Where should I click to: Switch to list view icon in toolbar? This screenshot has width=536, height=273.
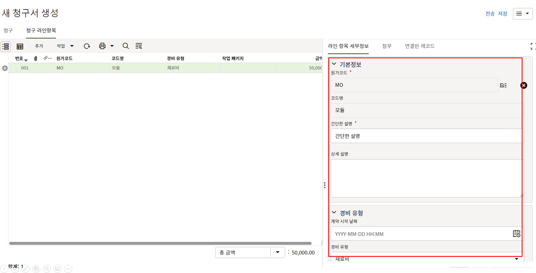pos(6,46)
